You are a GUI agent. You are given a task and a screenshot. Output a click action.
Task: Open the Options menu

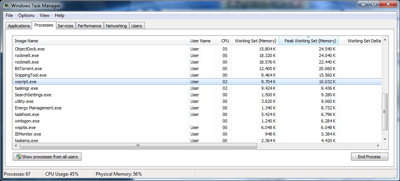pyautogui.click(x=26, y=15)
